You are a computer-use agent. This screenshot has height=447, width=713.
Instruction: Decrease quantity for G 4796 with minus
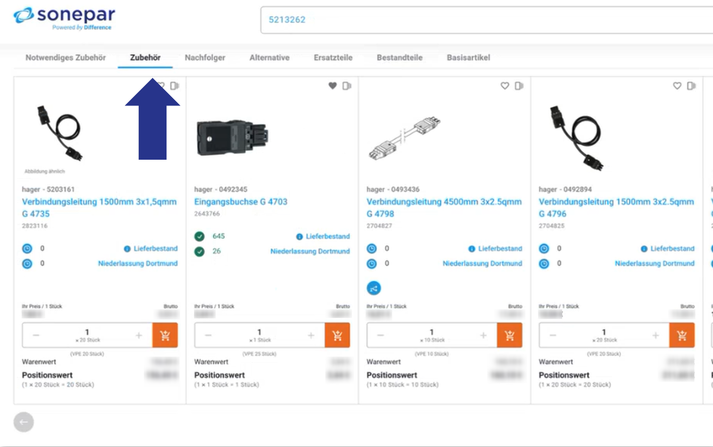(x=553, y=336)
